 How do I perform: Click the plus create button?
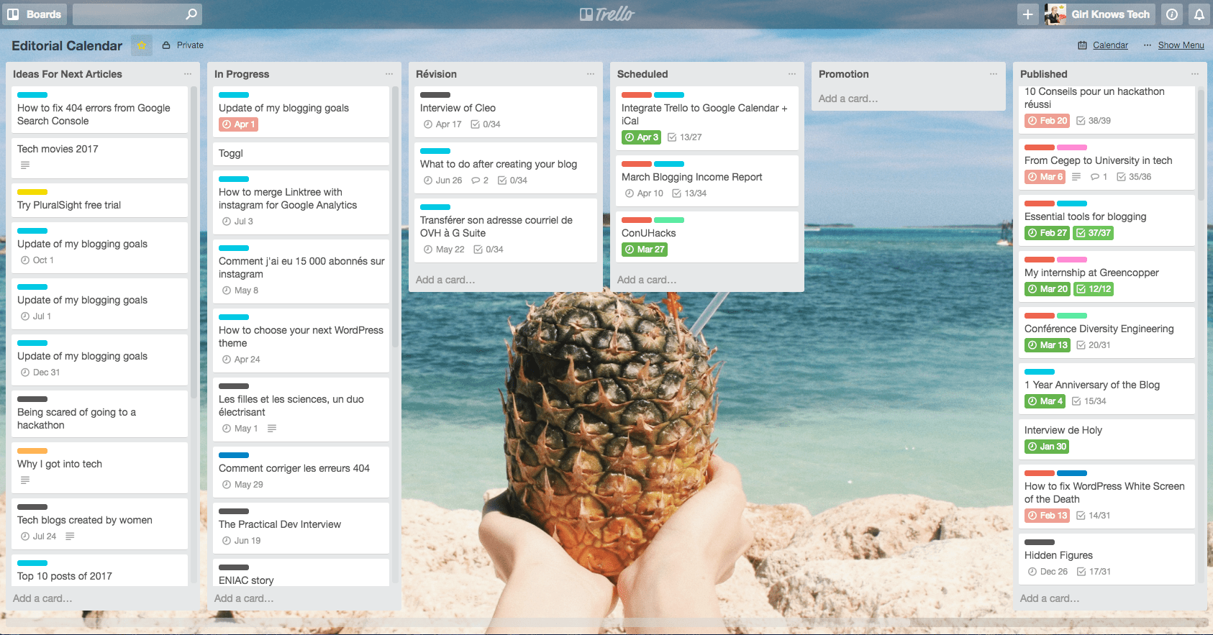1028,14
